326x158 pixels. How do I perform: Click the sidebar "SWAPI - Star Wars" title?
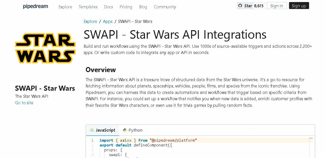(x=45, y=88)
